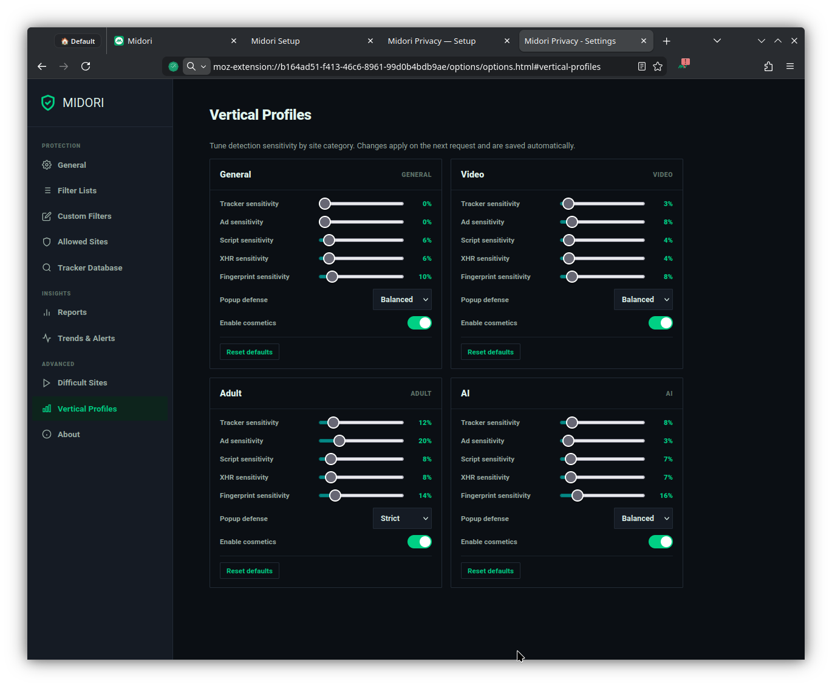Click the search magnifier icon in the address bar
The width and height of the screenshot is (832, 687).
191,66
